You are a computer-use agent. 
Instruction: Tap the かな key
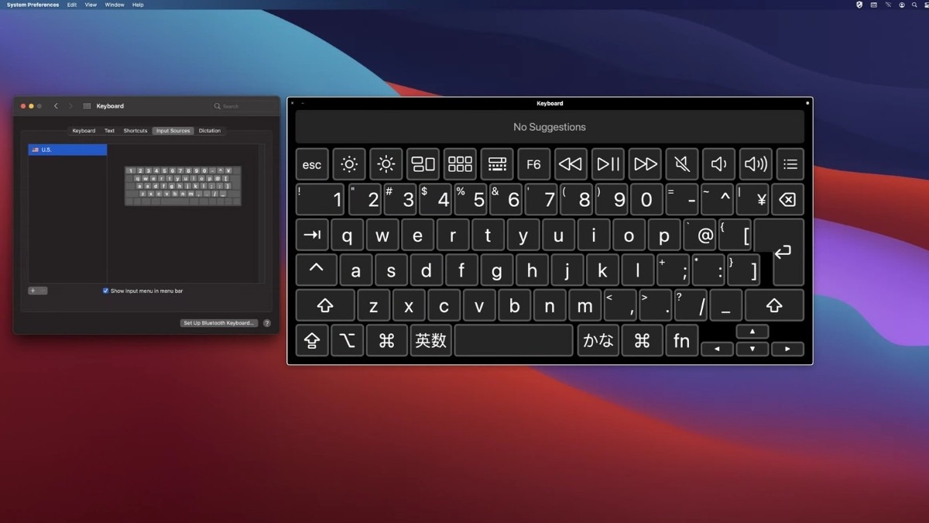598,340
